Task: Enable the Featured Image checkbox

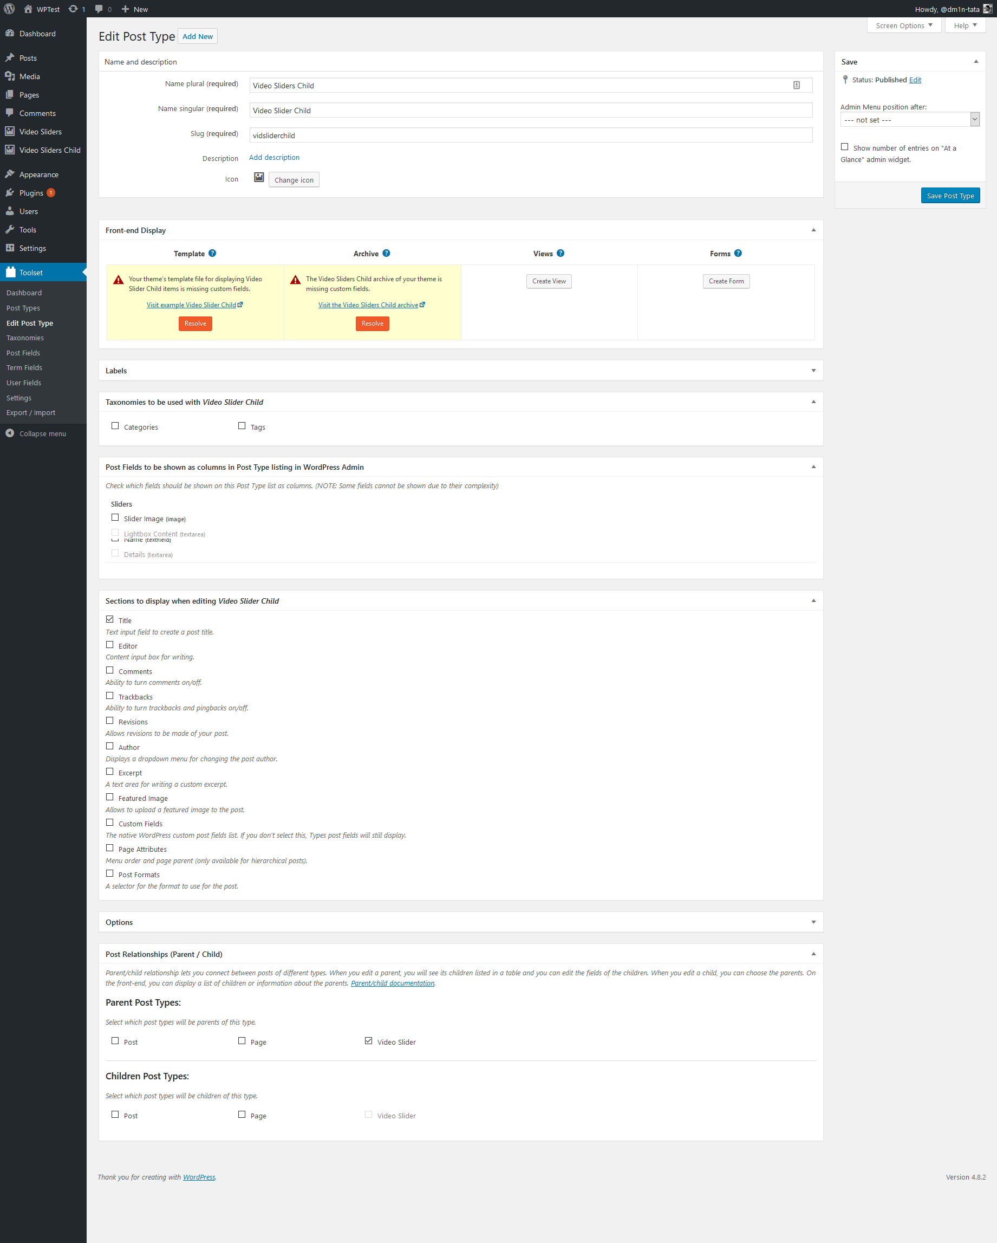Action: coord(110,797)
